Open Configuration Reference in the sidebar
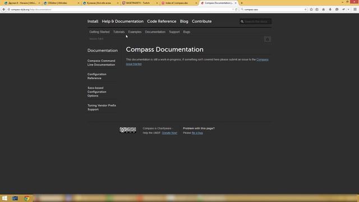This screenshot has width=359, height=202. (97, 76)
